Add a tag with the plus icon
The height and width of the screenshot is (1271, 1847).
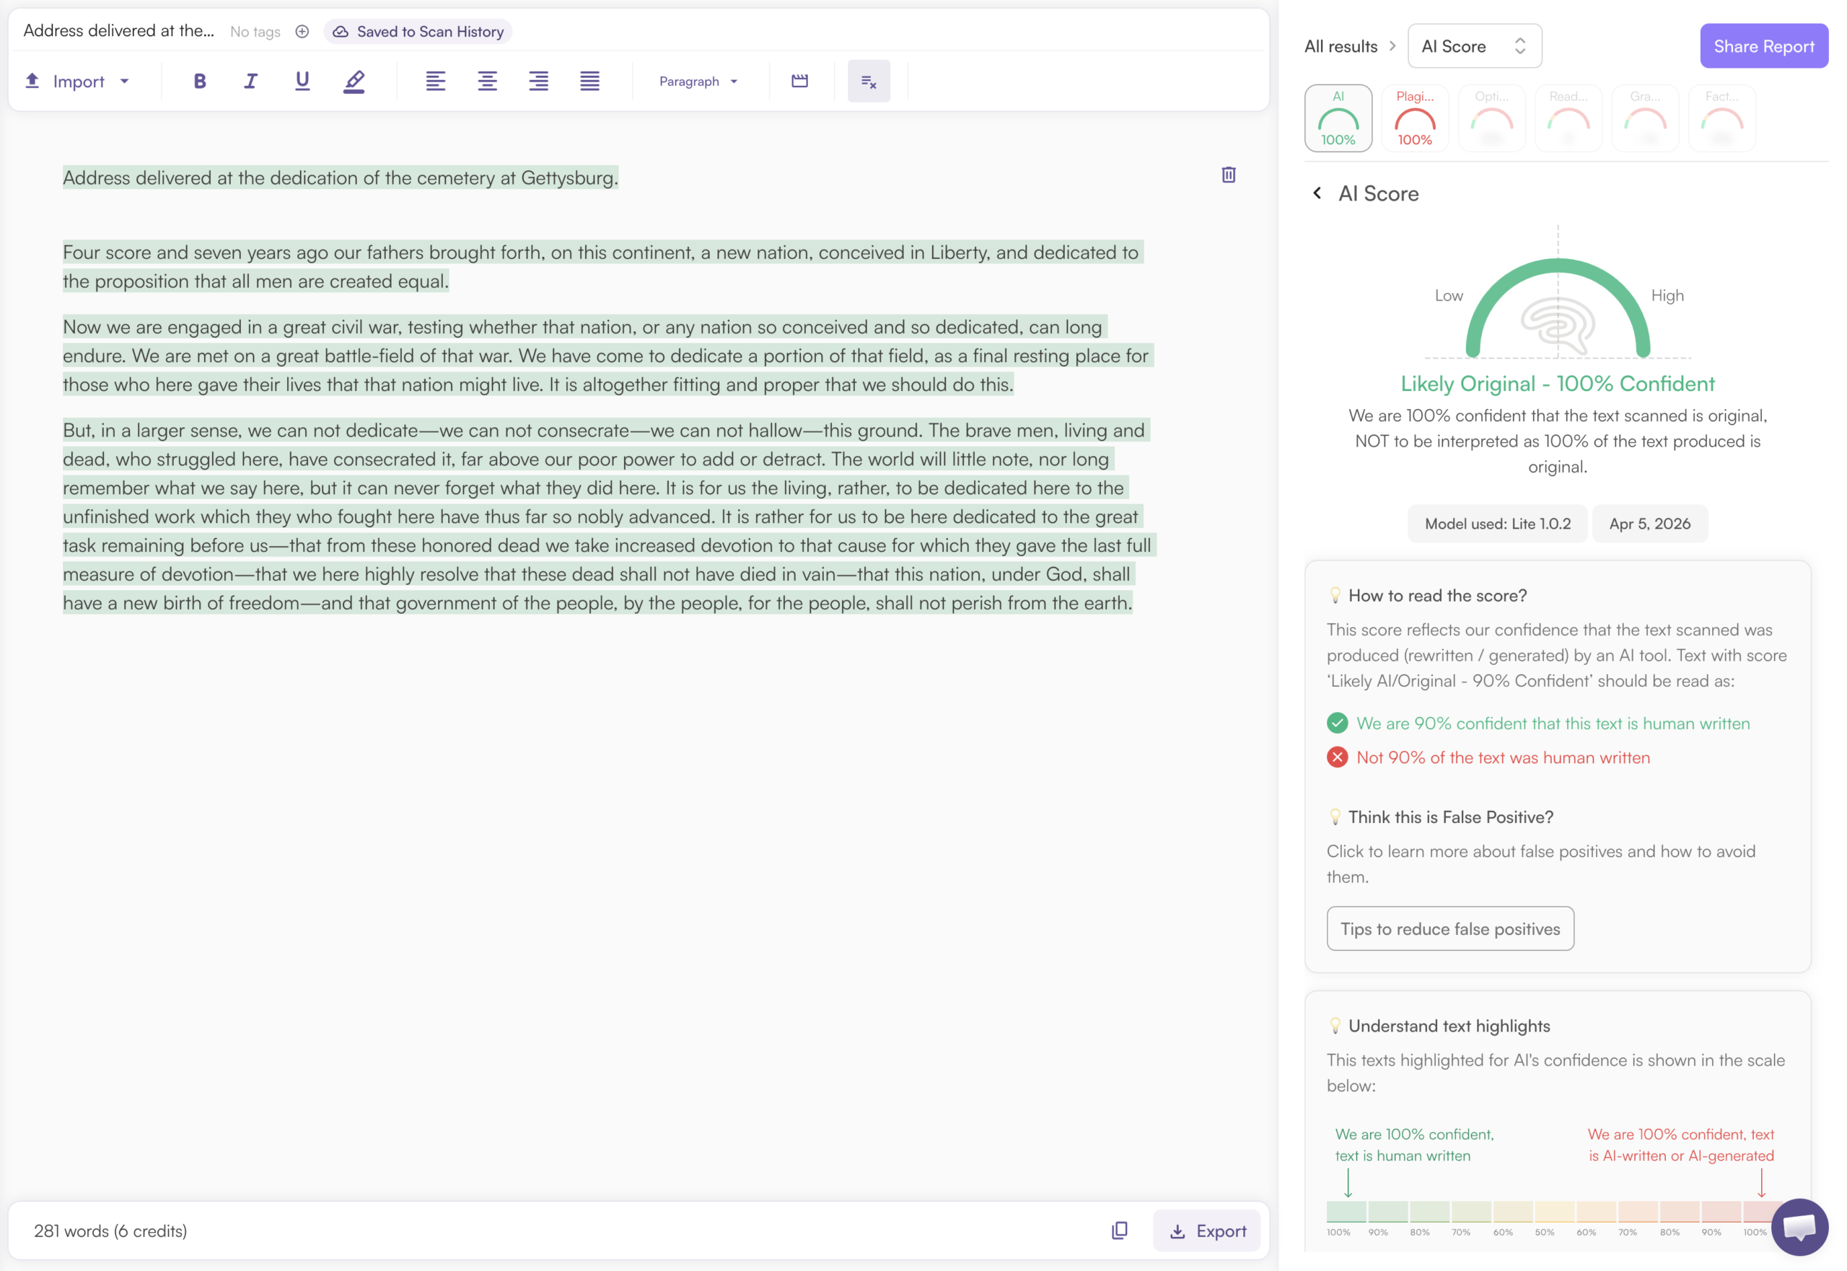tap(302, 32)
